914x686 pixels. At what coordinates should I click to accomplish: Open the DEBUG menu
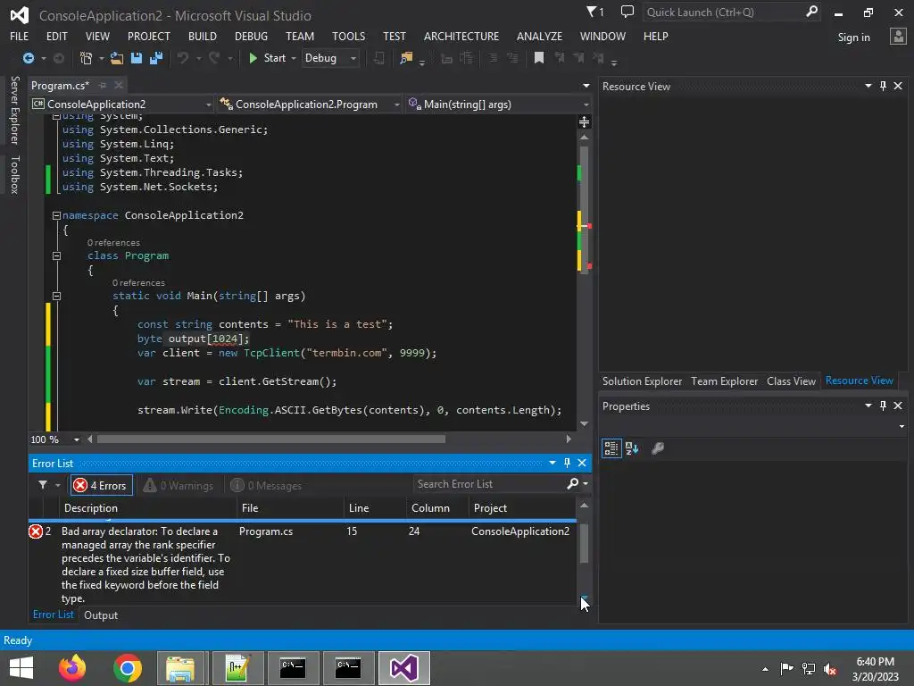pyautogui.click(x=251, y=36)
